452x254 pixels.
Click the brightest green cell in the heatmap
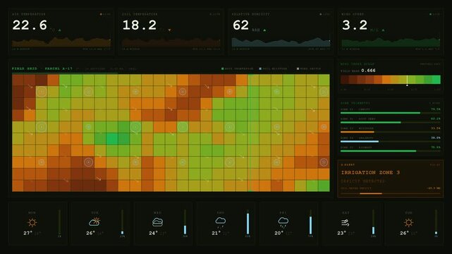(112, 139)
